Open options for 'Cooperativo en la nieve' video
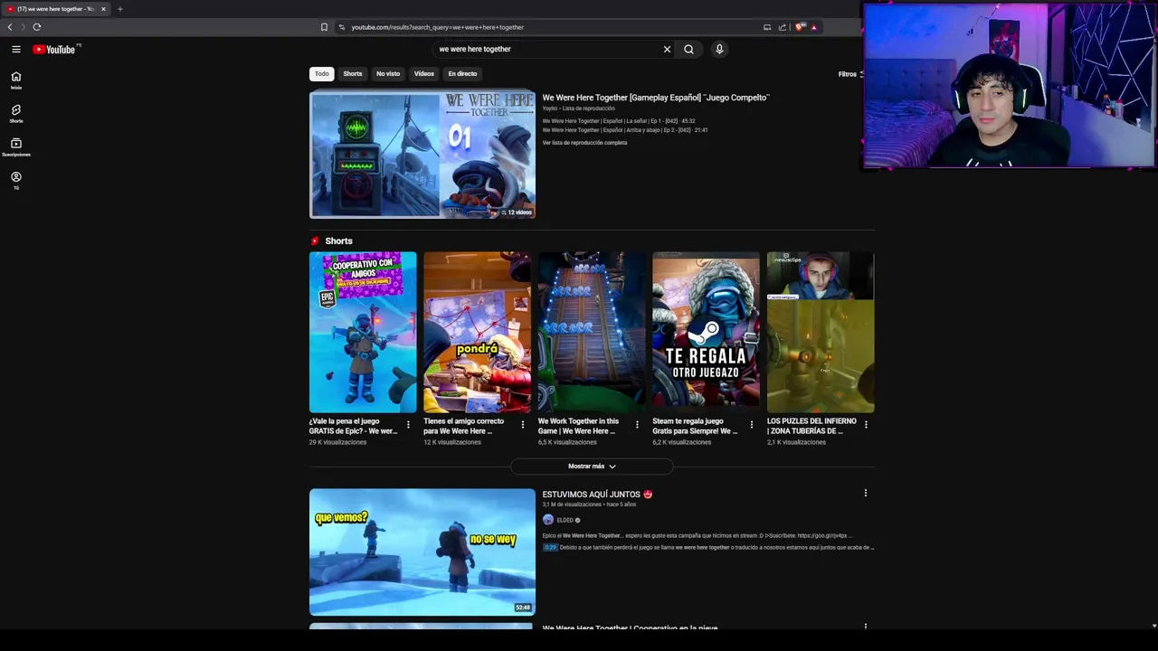Viewport: 1158px width, 651px height. pyautogui.click(x=866, y=626)
